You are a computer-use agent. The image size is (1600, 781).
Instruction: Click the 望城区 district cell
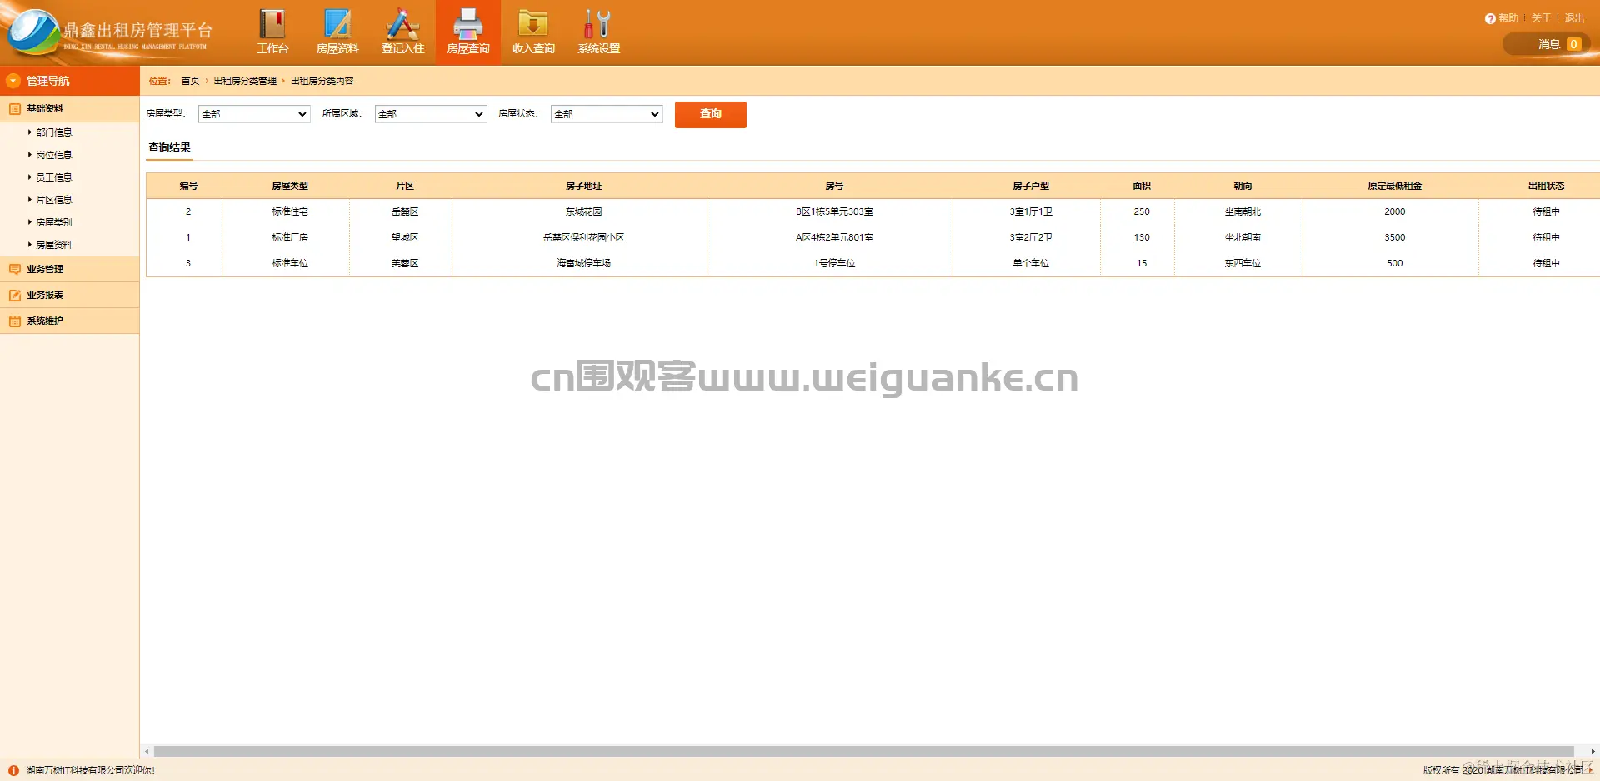[x=405, y=237]
